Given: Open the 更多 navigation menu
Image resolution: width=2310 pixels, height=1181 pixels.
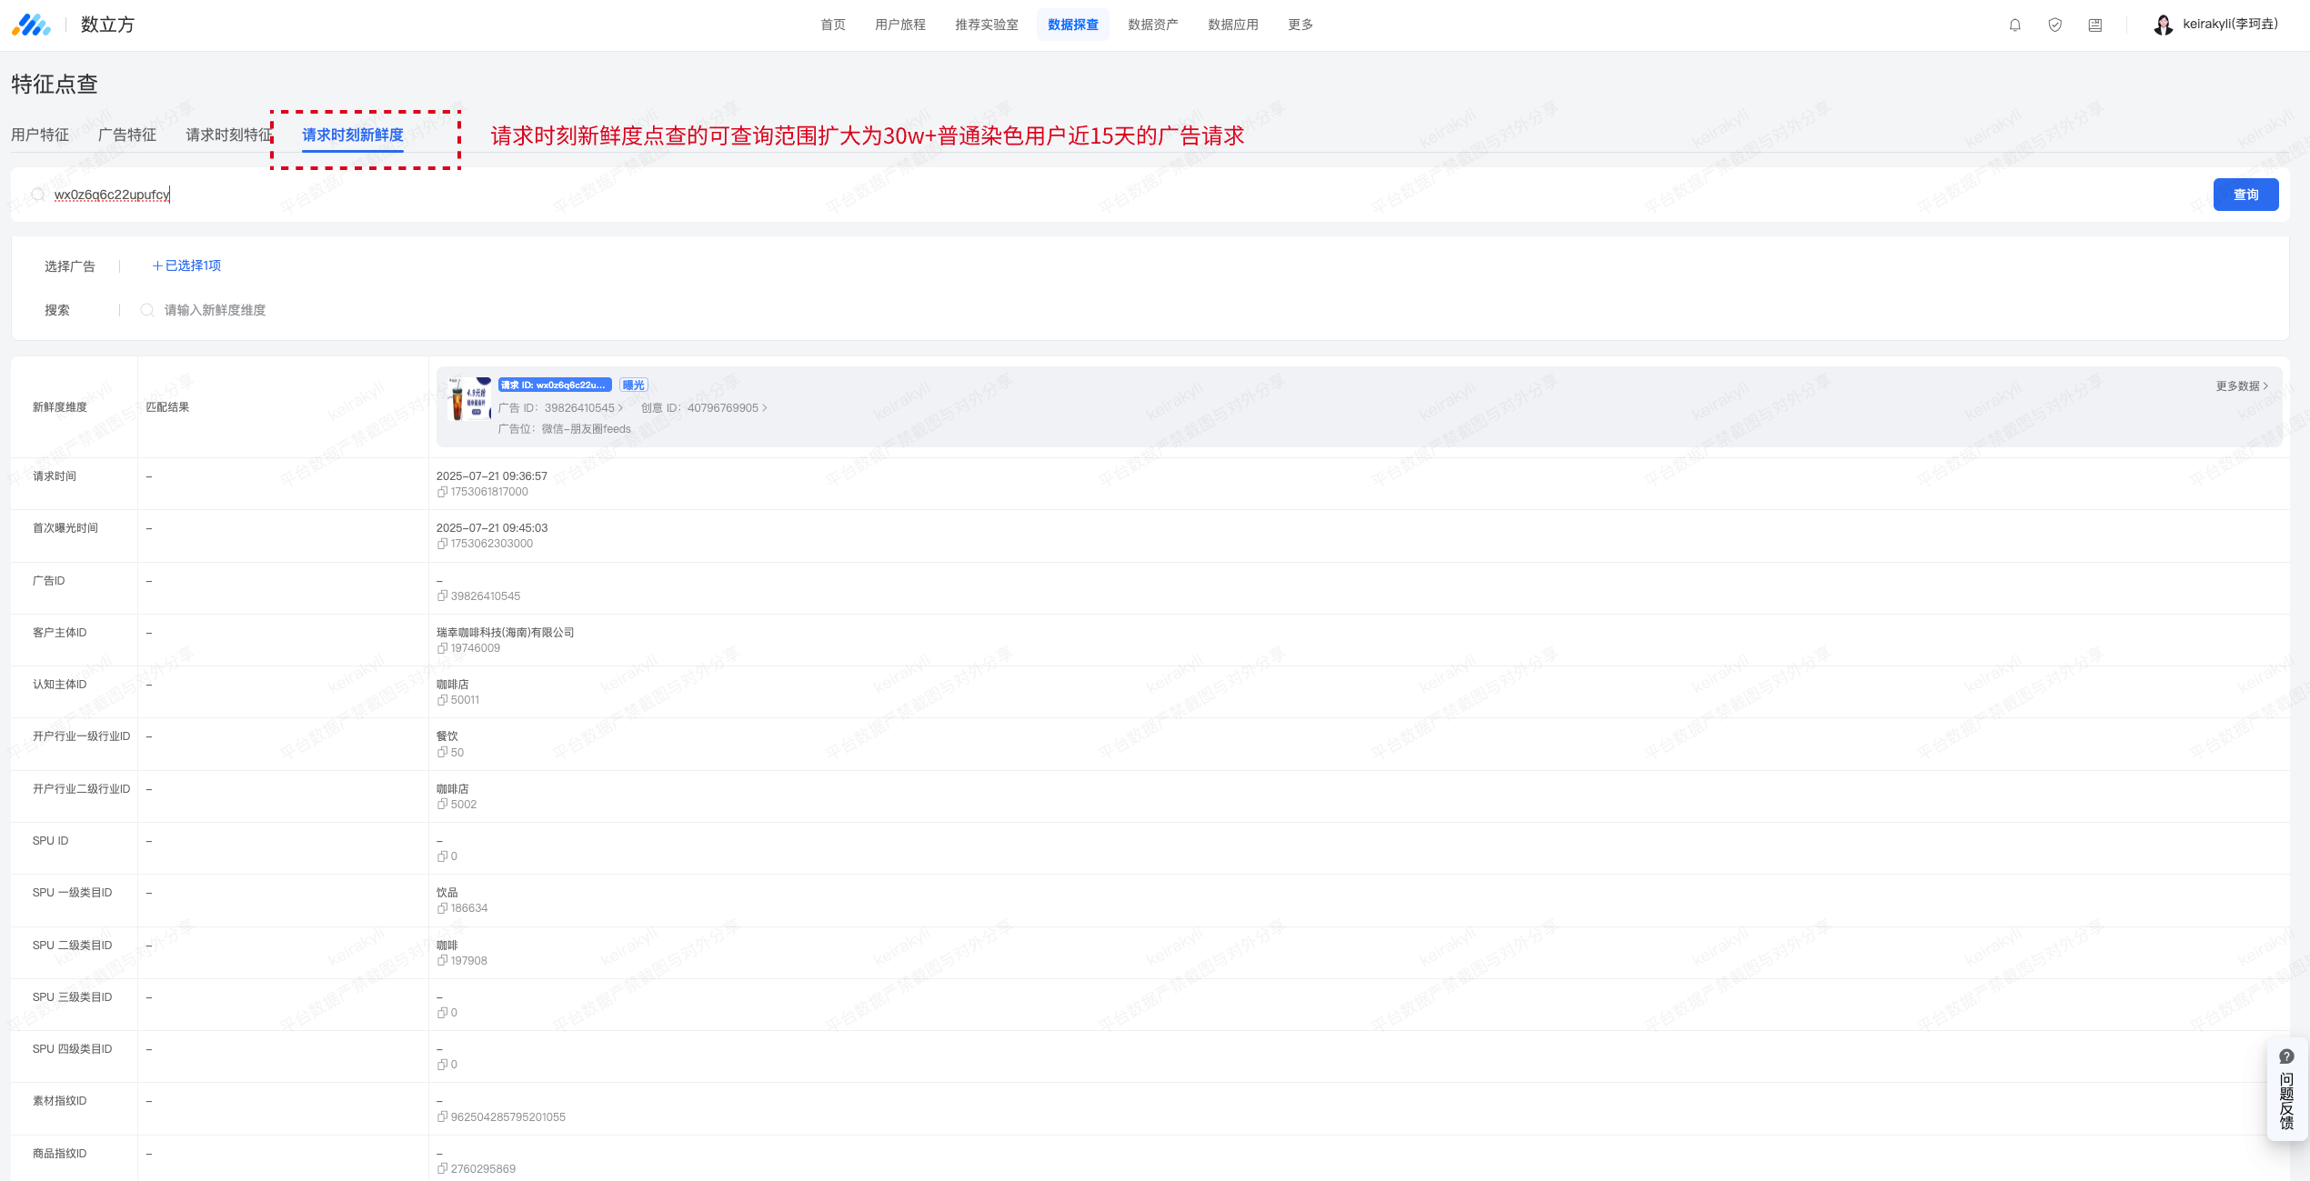Looking at the screenshot, I should 1300,25.
